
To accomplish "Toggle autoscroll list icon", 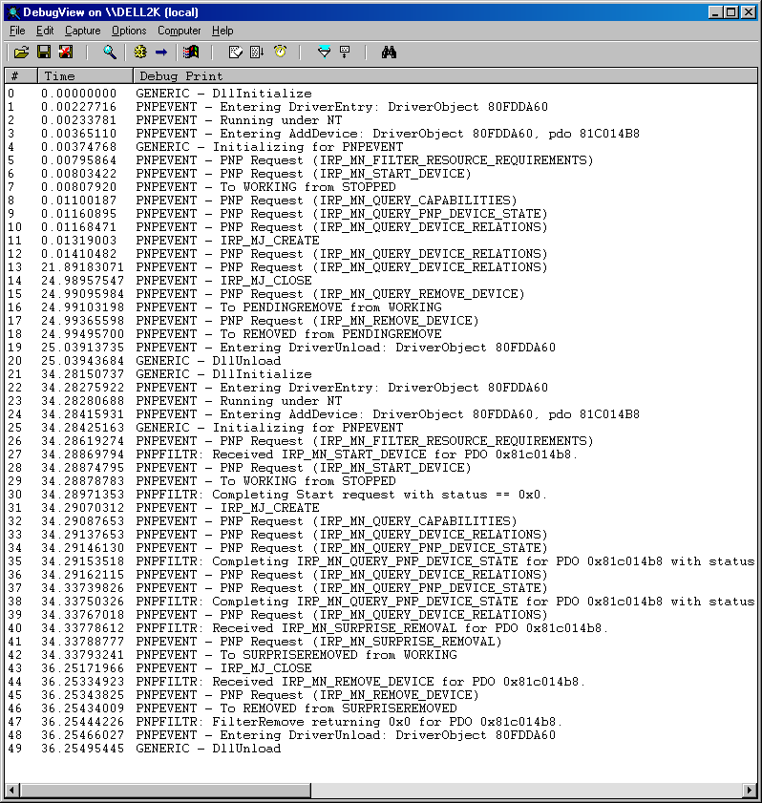I will click(257, 52).
